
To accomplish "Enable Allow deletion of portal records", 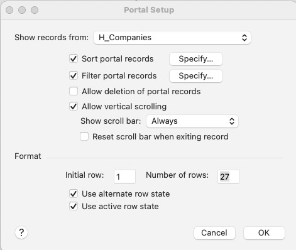I will 74,92.
